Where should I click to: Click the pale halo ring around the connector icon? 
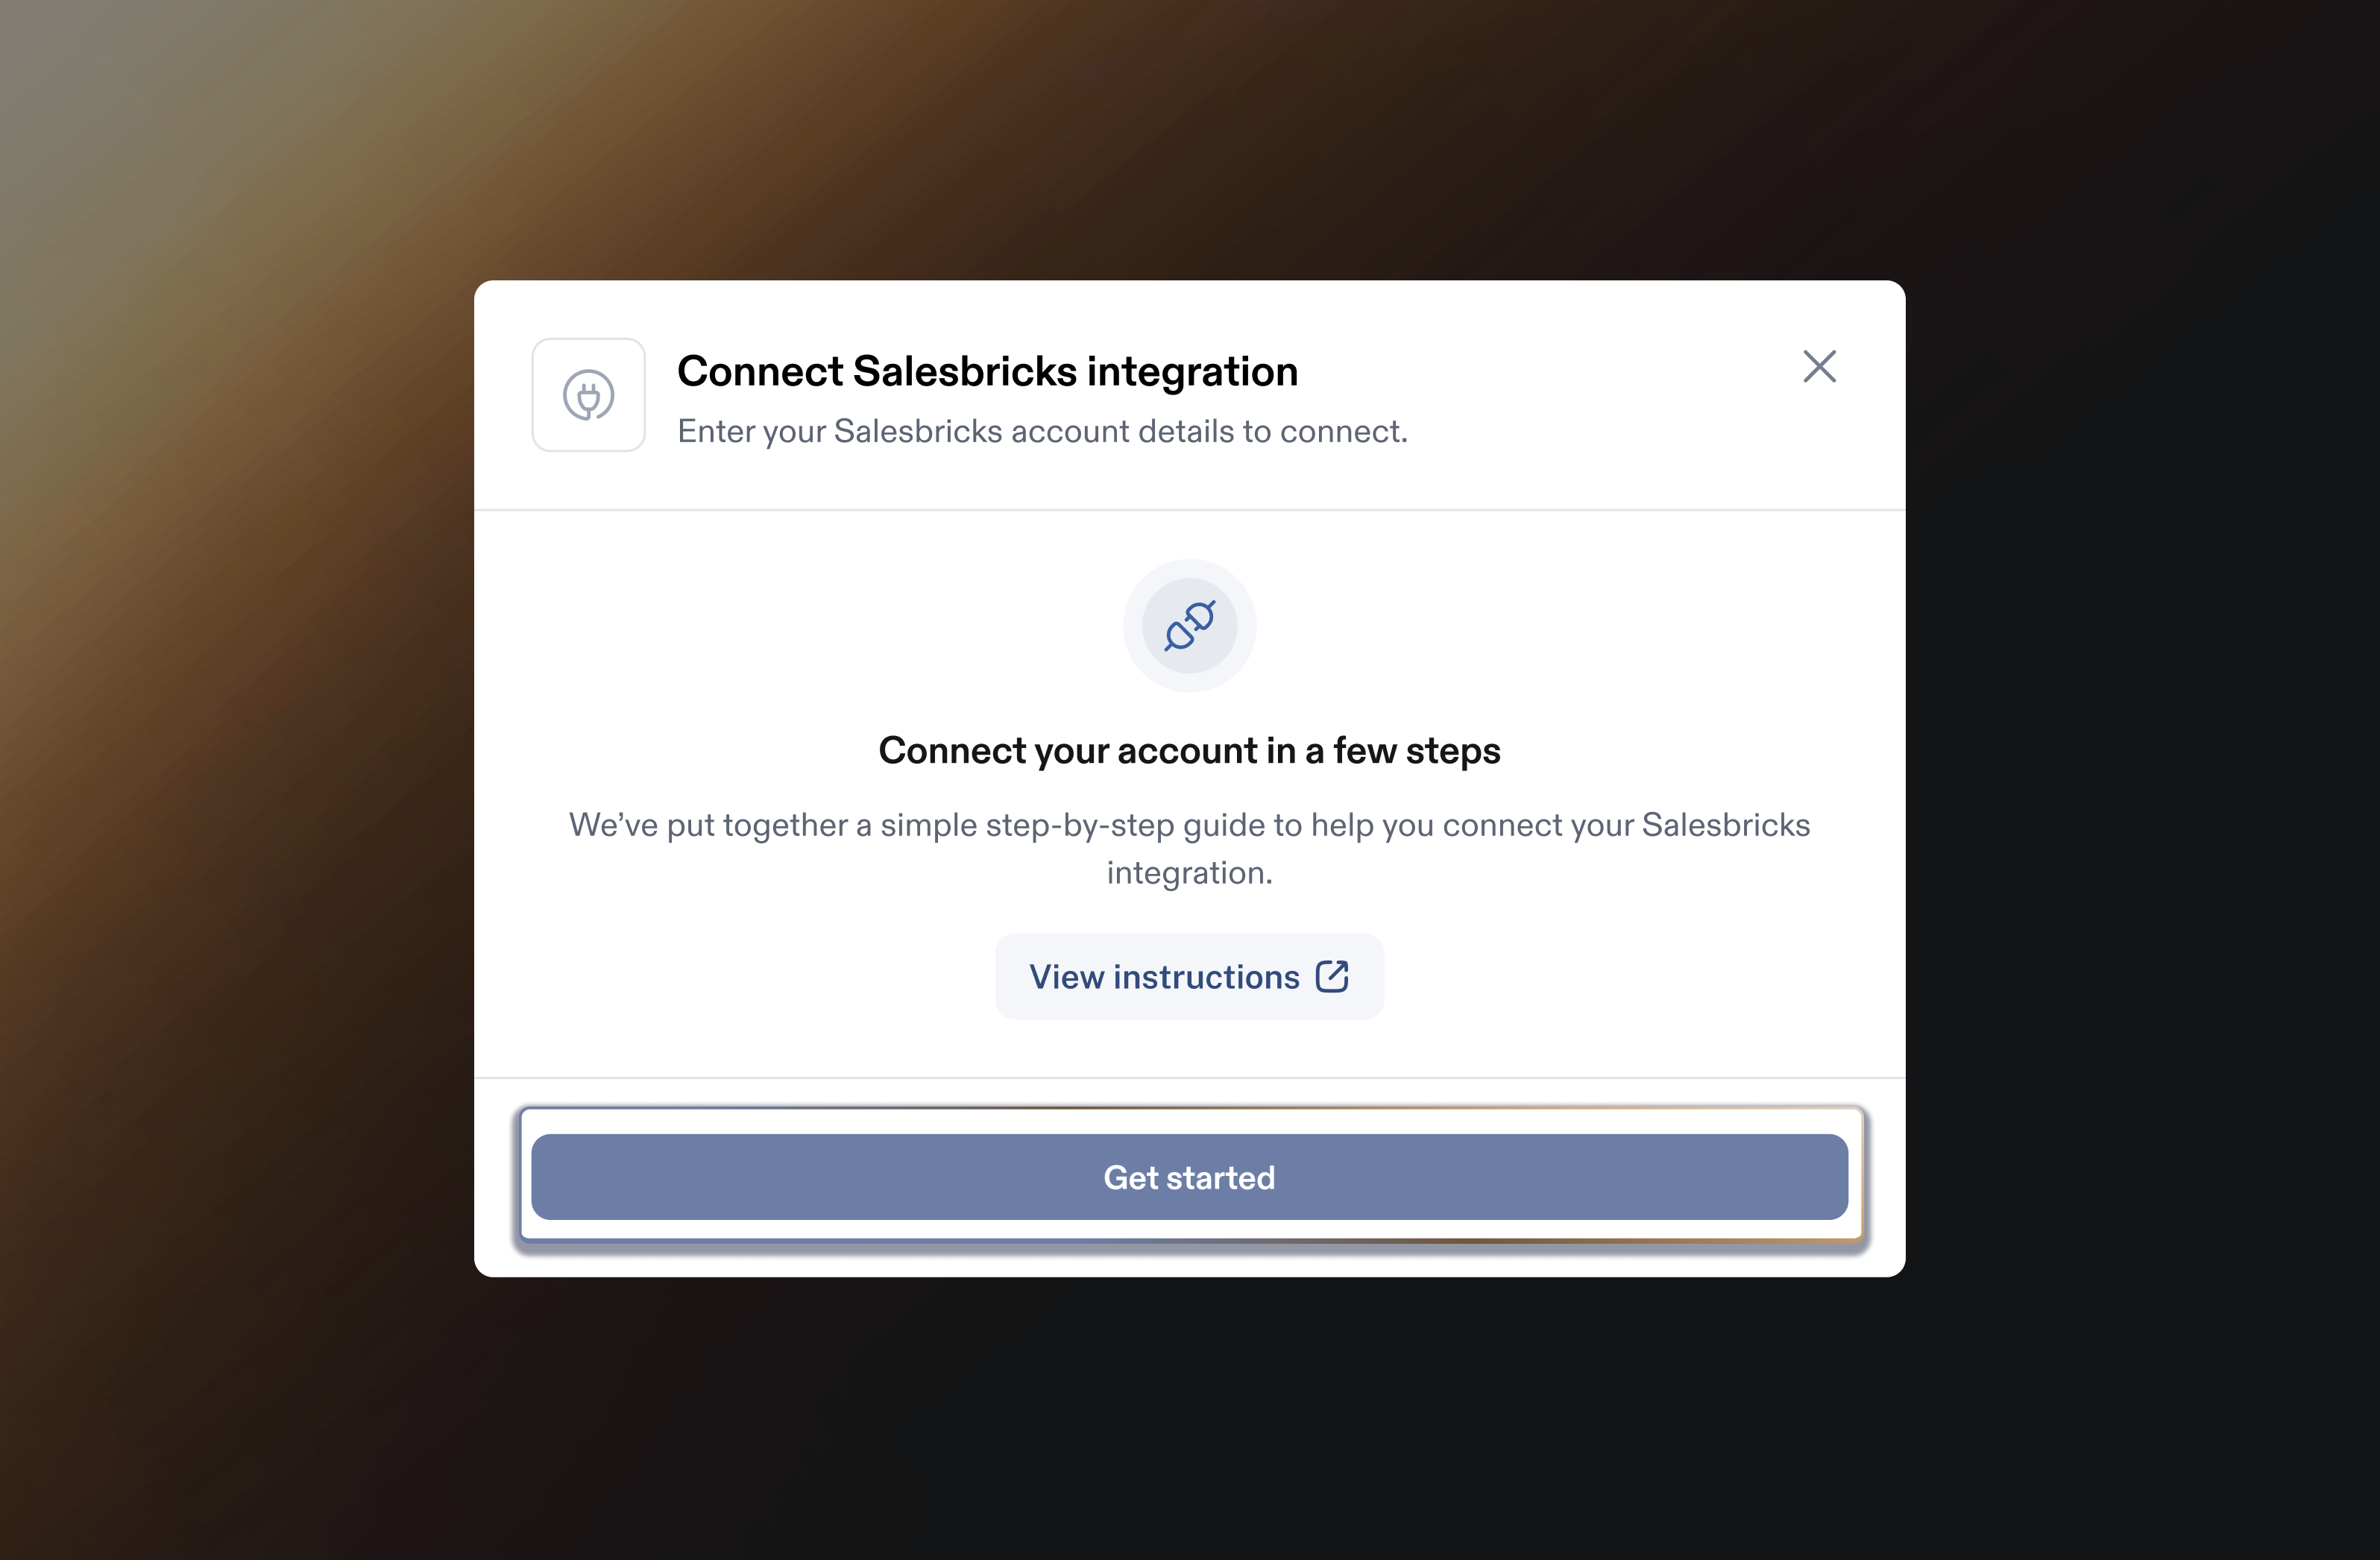(1189, 568)
